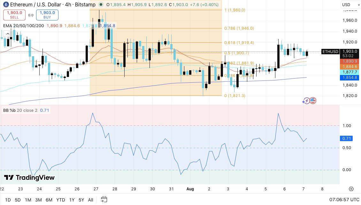Click the green market status dot
361x205 pixels.
[x=101, y=4]
